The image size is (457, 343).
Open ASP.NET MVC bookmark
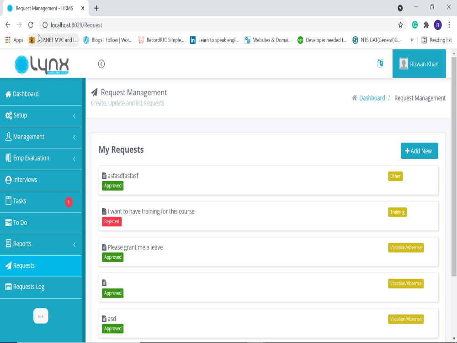53,40
